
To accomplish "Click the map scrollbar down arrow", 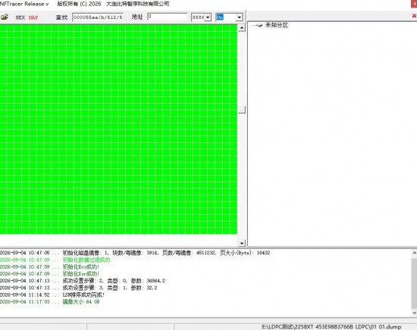I will click(241, 243).
